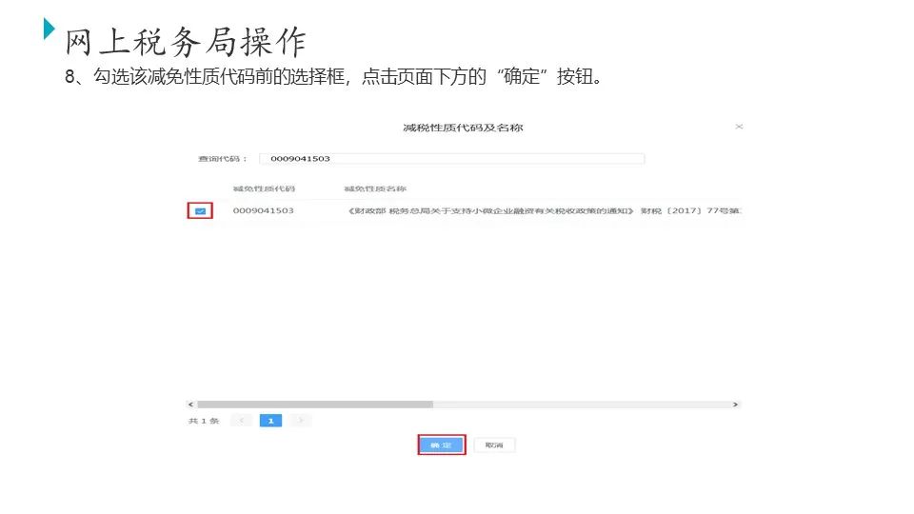Select page 1 in the pagination
This screenshot has width=914, height=514.
(270, 421)
